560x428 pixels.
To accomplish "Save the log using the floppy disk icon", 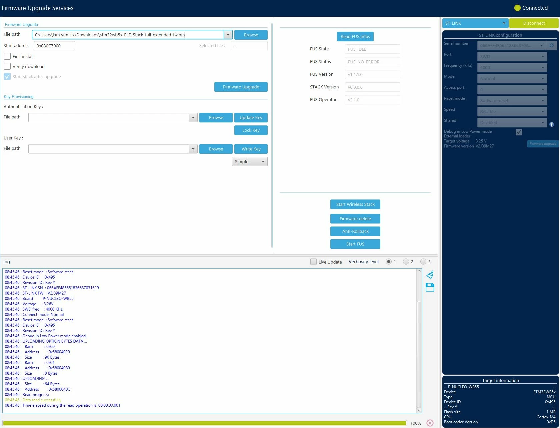I will [430, 287].
